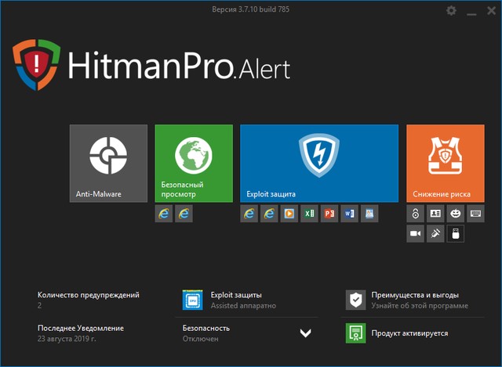The image size is (502, 367).
Task: Click the ID card icon under Снижение риска
Action: 435,213
